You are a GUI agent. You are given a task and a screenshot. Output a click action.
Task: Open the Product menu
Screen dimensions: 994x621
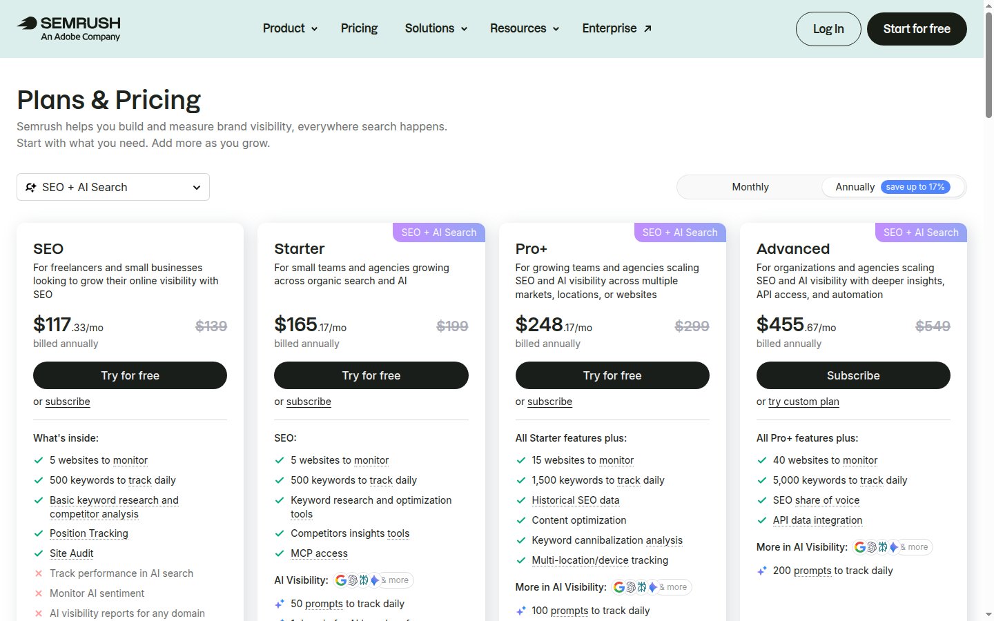[290, 28]
